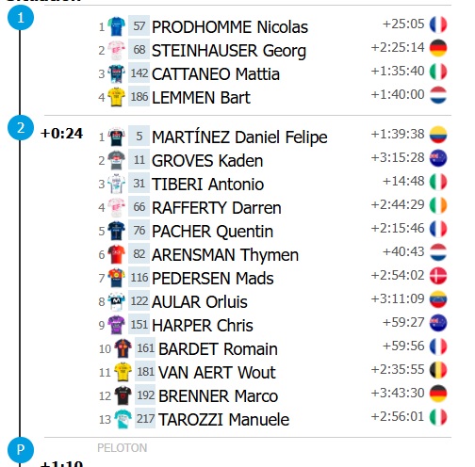Select the group 2 timeline marker
Viewport: 475px width, 467px height.
click(x=21, y=128)
